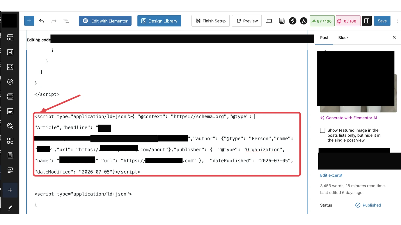Open the Spectra lightning bolt panel

tap(292, 21)
